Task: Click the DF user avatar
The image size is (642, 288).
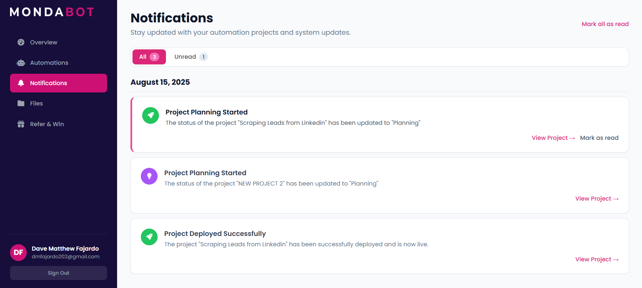Action: (18, 253)
